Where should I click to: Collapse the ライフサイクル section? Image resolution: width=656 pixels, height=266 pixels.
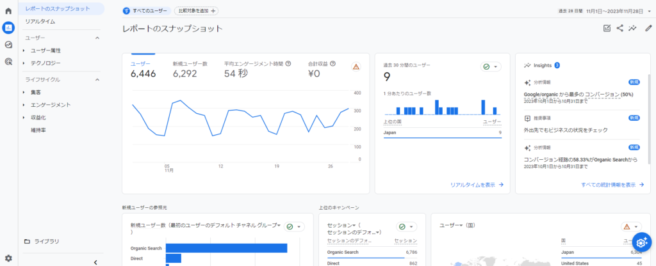click(x=97, y=79)
